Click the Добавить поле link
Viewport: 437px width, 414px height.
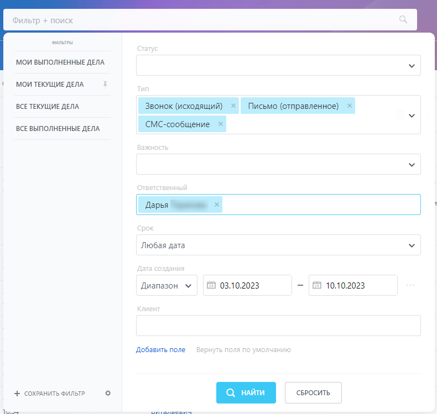tap(160, 350)
